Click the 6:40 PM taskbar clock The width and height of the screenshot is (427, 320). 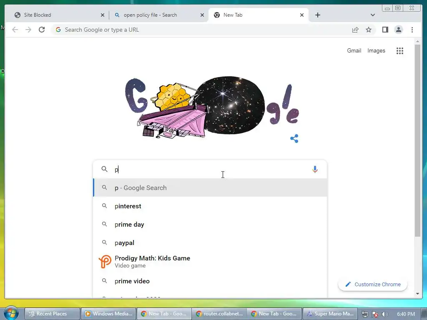tap(406, 314)
